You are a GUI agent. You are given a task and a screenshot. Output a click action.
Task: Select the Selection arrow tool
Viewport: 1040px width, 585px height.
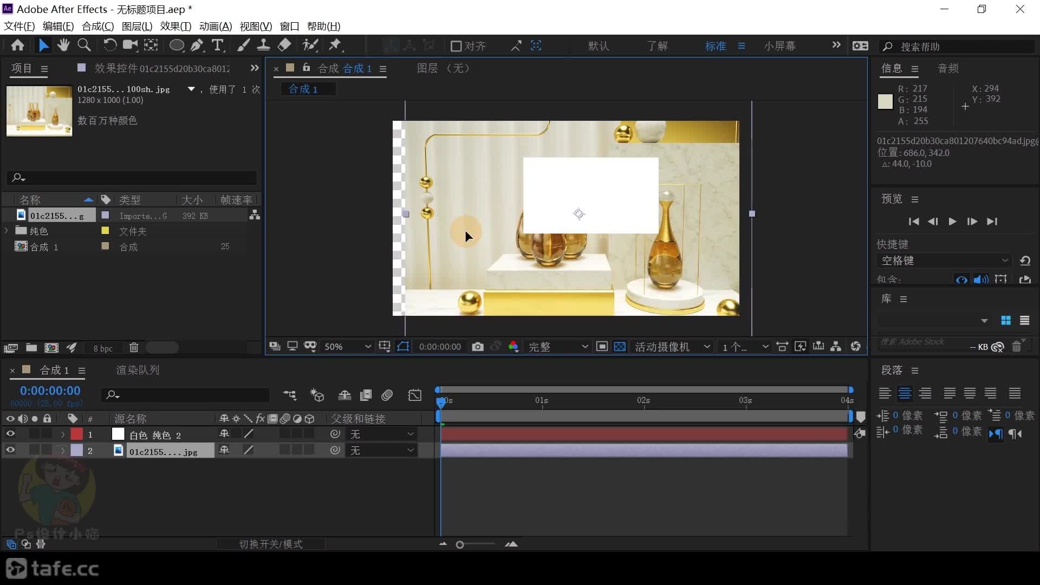coord(44,45)
